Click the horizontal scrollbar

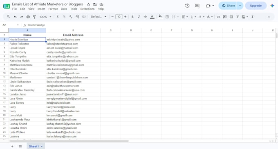[x=69, y=141]
